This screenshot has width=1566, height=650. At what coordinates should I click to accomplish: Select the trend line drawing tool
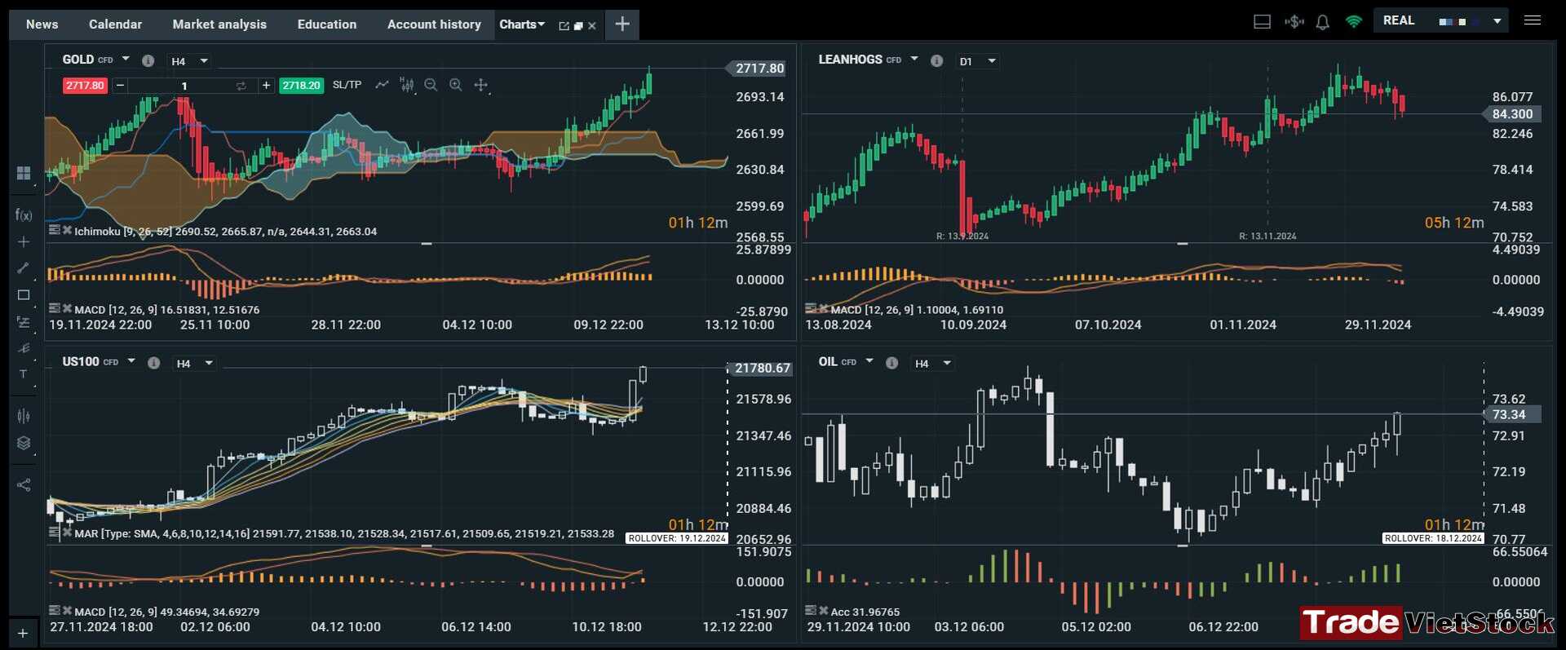click(24, 268)
